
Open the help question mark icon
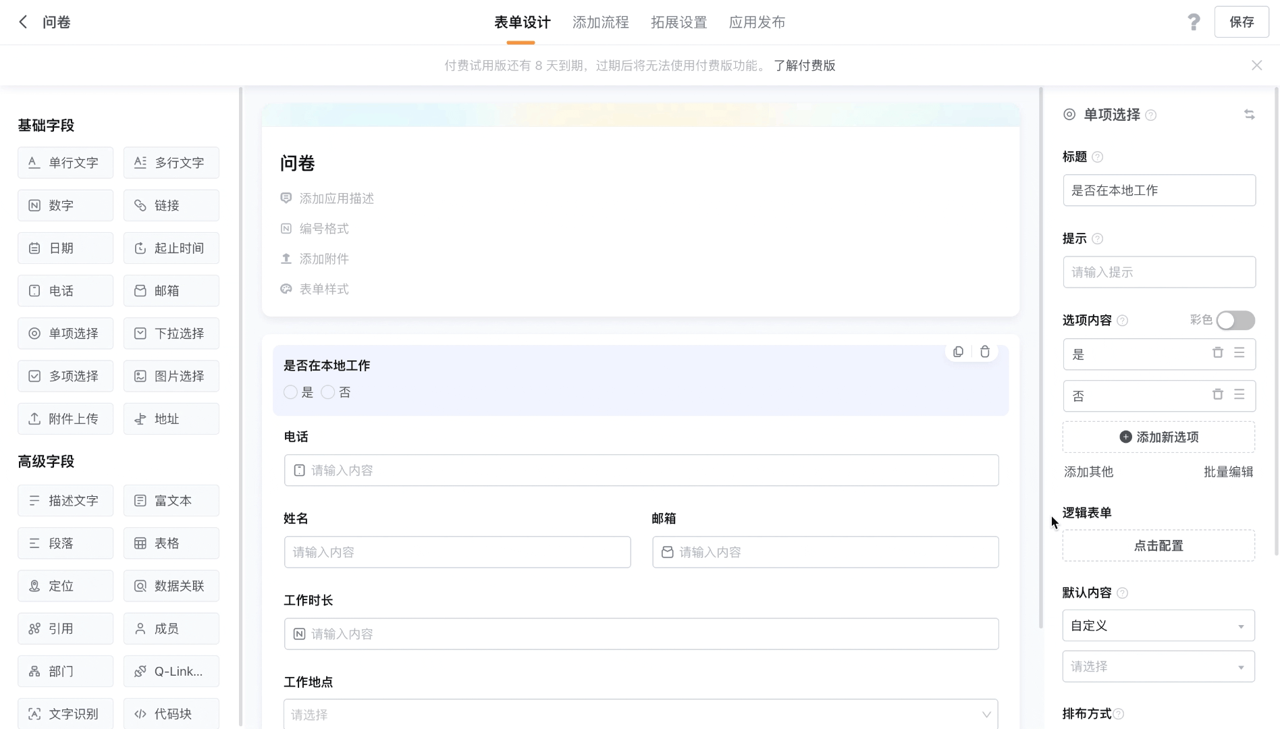(x=1194, y=22)
